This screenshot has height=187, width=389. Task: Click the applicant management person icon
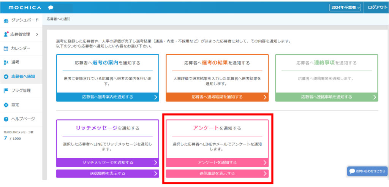point(6,35)
